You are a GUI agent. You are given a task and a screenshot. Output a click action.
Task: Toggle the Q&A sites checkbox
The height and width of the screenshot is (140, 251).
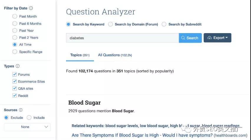[x=15, y=88]
